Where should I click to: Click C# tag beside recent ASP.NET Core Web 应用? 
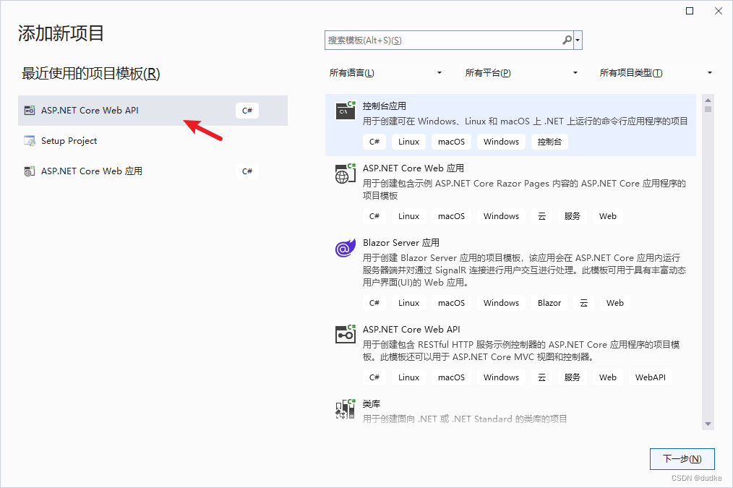(247, 171)
